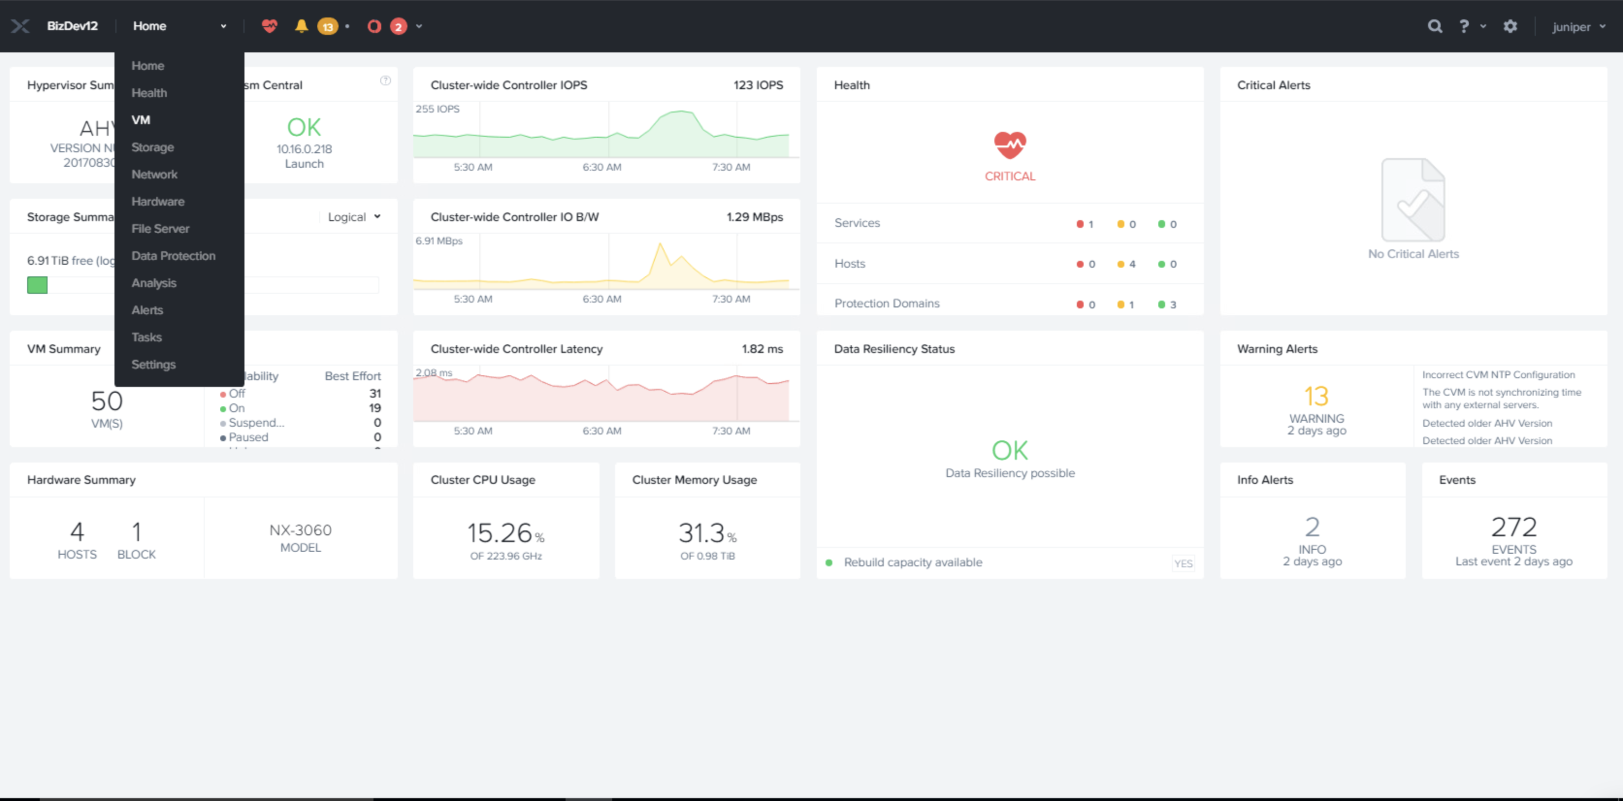Click the question mark help icon
The height and width of the screenshot is (801, 1623).
1463,26
